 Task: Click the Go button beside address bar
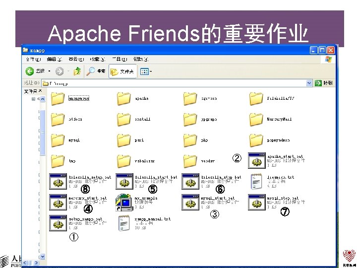point(323,83)
